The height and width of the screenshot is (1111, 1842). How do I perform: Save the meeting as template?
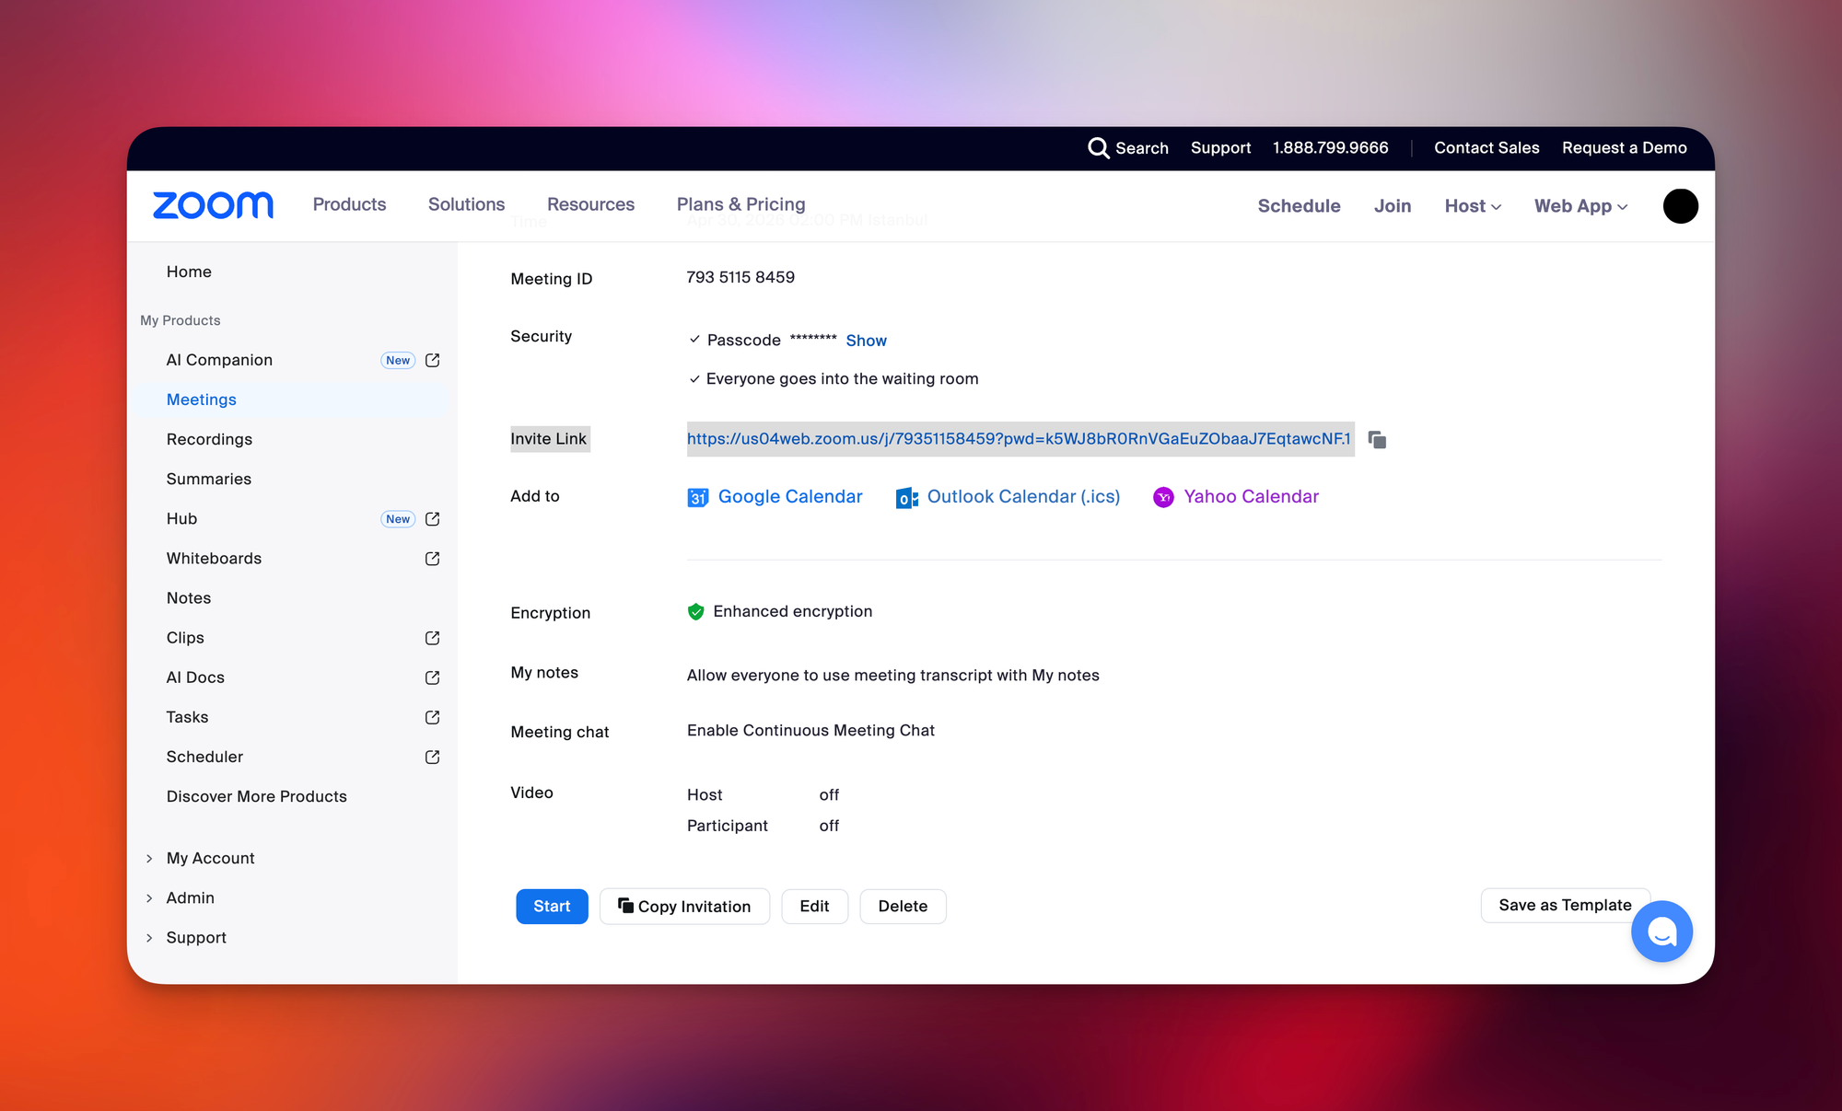coord(1565,906)
